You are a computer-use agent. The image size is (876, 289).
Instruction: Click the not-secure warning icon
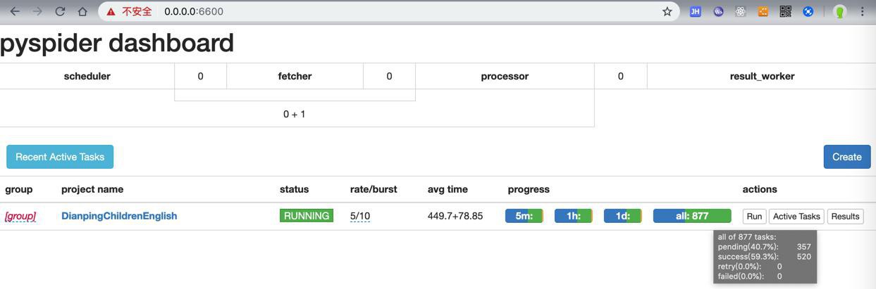[x=111, y=11]
